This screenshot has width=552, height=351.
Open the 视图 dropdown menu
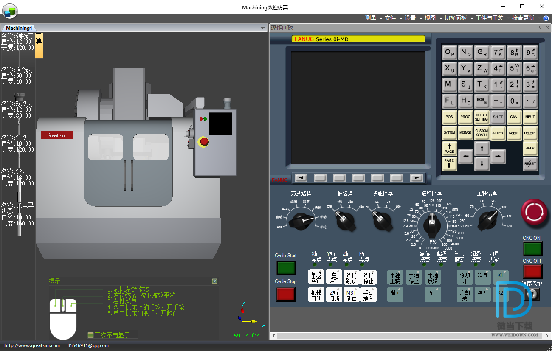pos(433,18)
